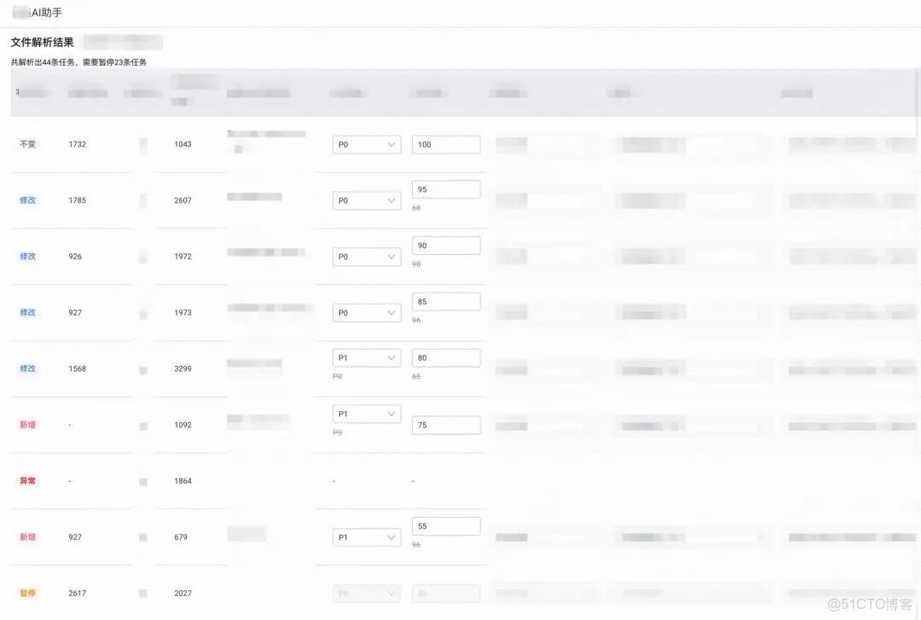Viewport: 921px width, 620px height.
Task: Click the @51CTO博客 watermark link
Action: coord(870,603)
